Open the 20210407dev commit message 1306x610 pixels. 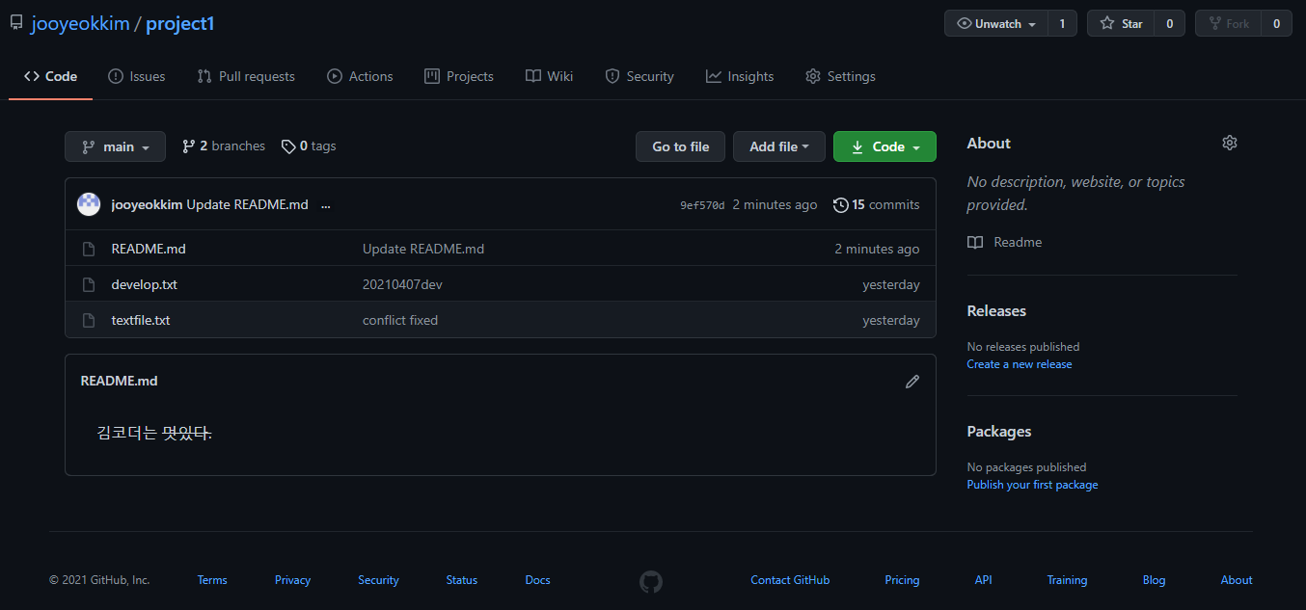click(402, 284)
